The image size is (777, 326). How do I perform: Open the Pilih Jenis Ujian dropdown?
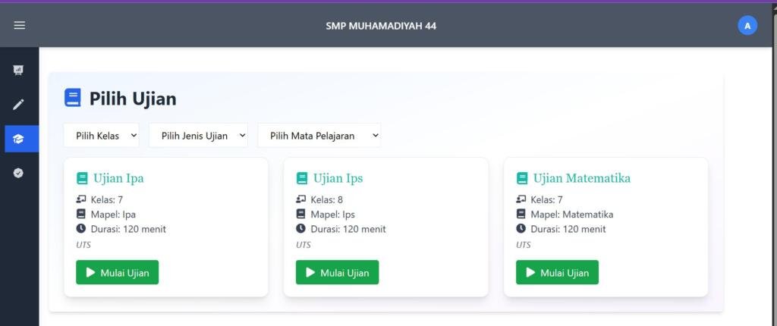[x=198, y=136]
